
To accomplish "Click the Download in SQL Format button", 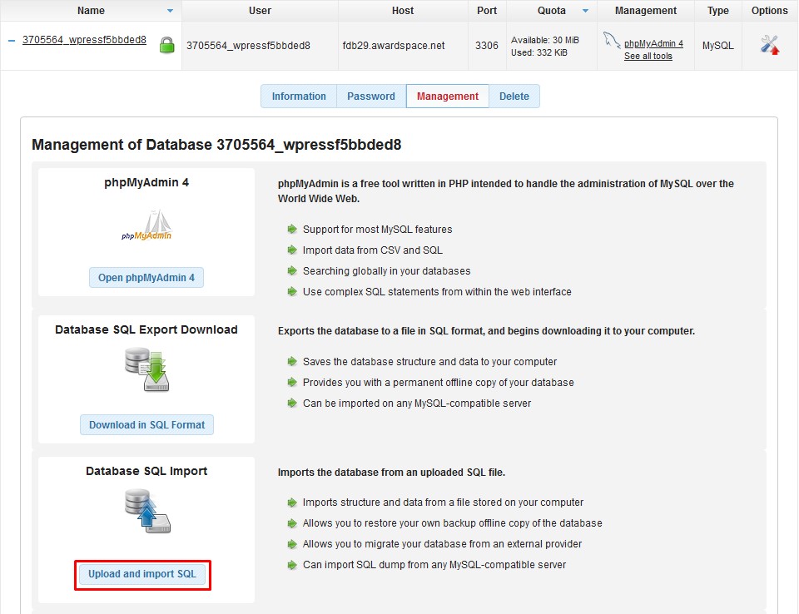I will [146, 424].
